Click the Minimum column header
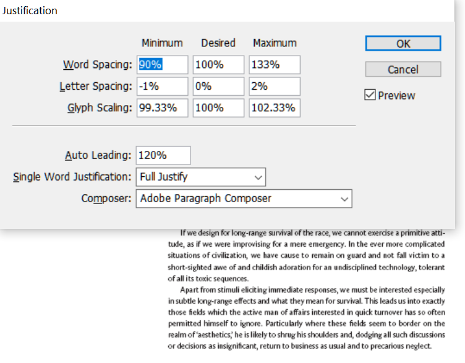 click(x=162, y=43)
